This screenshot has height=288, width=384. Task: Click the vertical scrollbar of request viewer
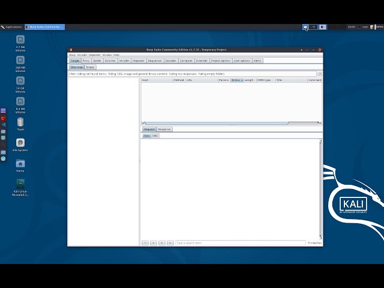click(x=320, y=190)
